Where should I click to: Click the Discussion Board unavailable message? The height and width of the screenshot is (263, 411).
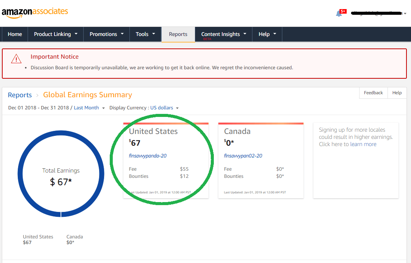coord(162,68)
